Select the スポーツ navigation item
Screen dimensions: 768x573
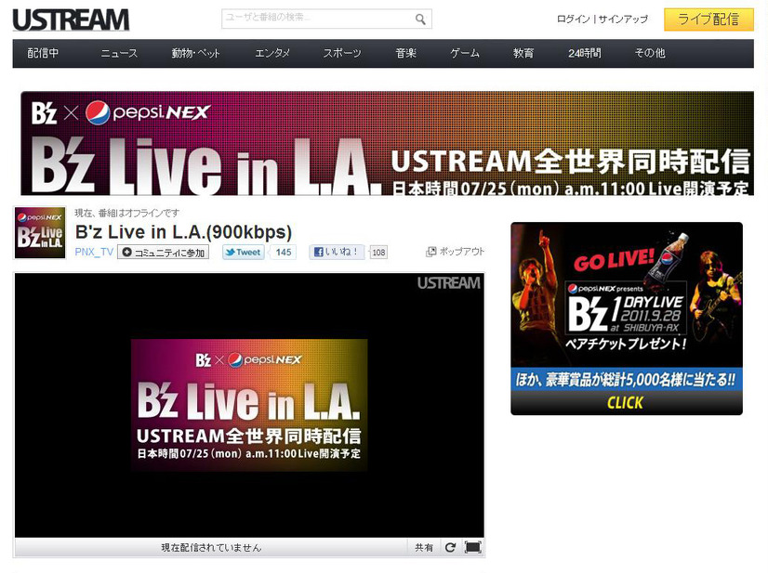pyautogui.click(x=342, y=53)
